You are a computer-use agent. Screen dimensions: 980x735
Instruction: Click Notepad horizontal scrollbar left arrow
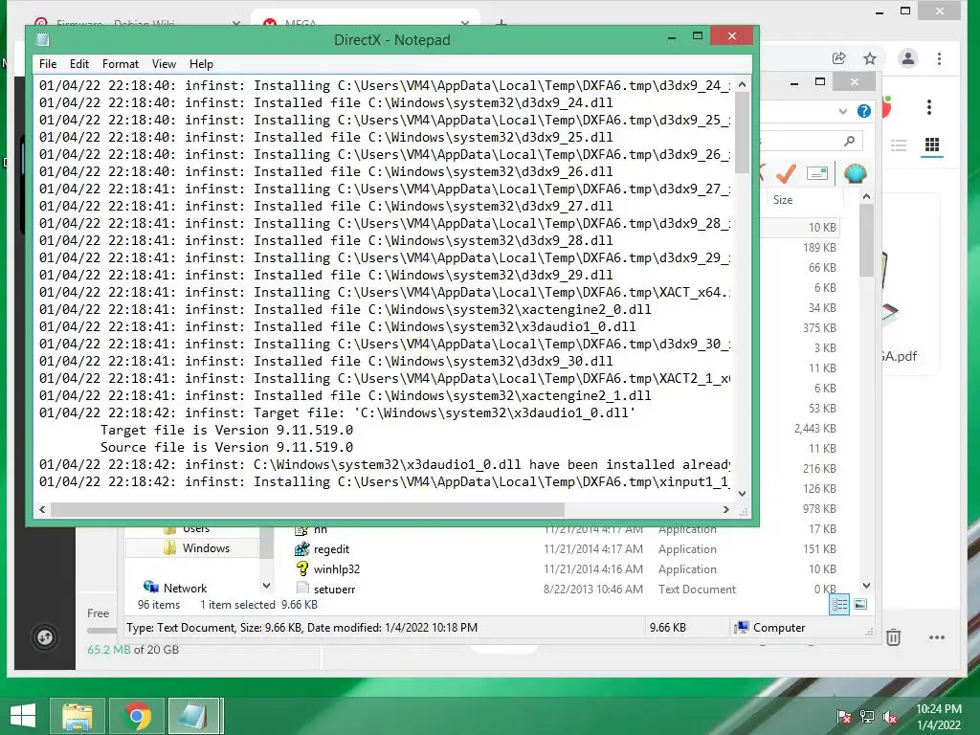(42, 509)
